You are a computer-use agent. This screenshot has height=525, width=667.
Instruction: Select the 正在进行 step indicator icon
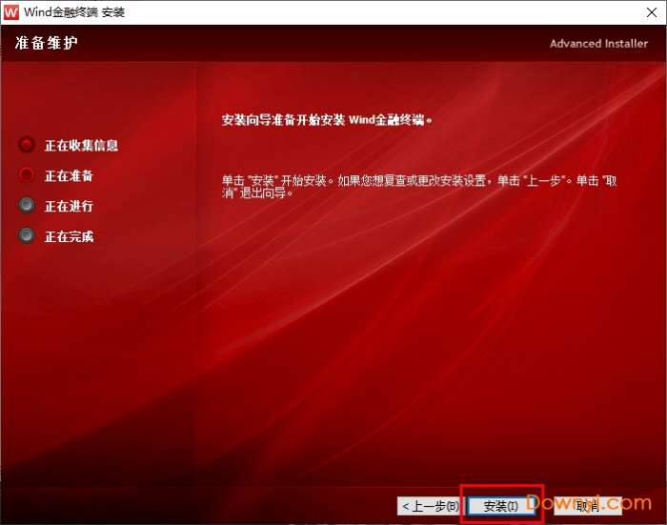27,205
